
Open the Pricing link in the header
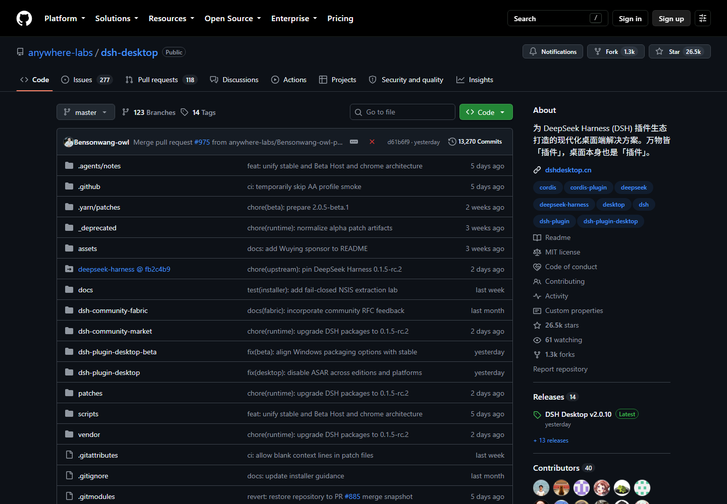pos(340,18)
